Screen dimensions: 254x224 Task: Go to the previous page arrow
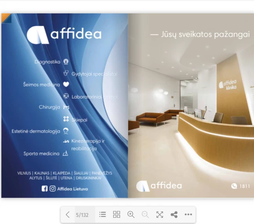pos(68,215)
